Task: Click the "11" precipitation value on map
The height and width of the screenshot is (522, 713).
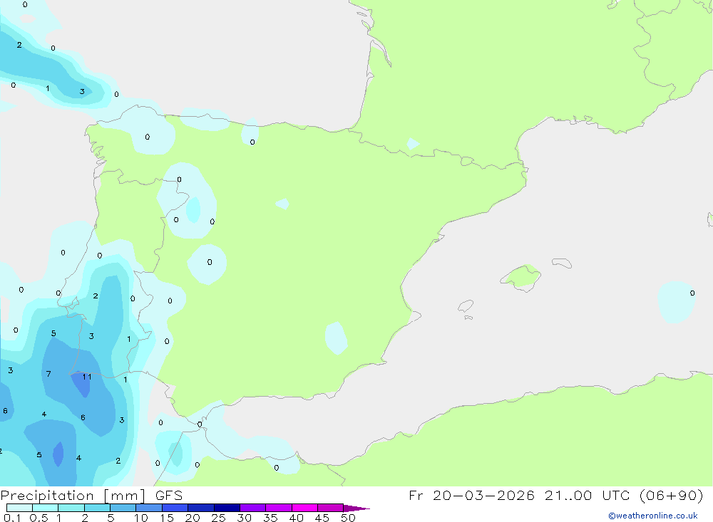Action: click(x=87, y=377)
